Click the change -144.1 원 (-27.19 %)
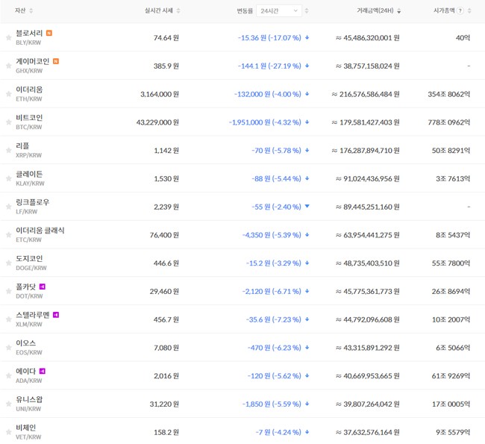Screen dimensions: 485x444 point(269,66)
